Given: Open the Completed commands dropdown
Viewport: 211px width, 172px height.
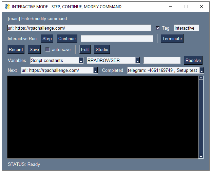Looking at the screenshot, I should (x=202, y=71).
